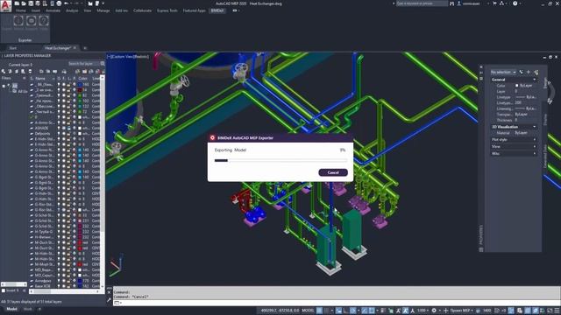Click the MODEL space button in status bar
This screenshot has width=561, height=315.
tap(308, 311)
